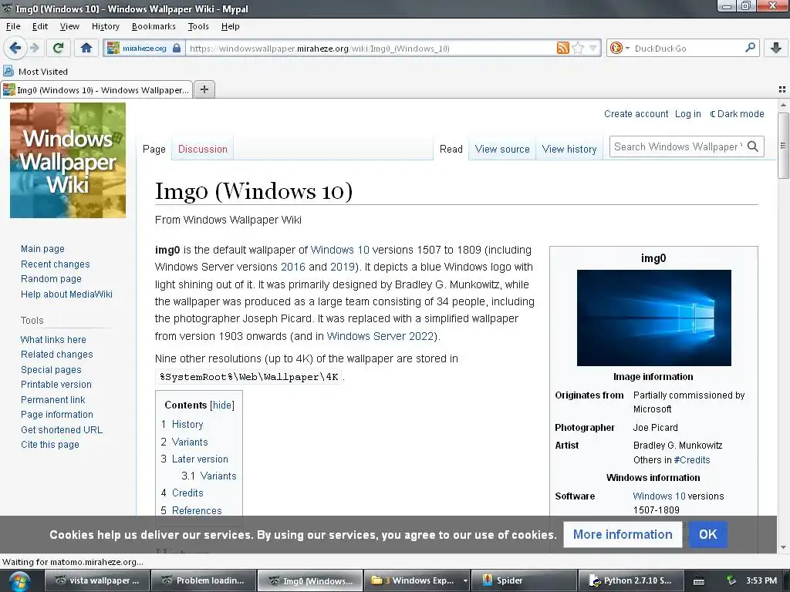Jump to References in Contents
Screen dimensions: 790x592
point(197,510)
